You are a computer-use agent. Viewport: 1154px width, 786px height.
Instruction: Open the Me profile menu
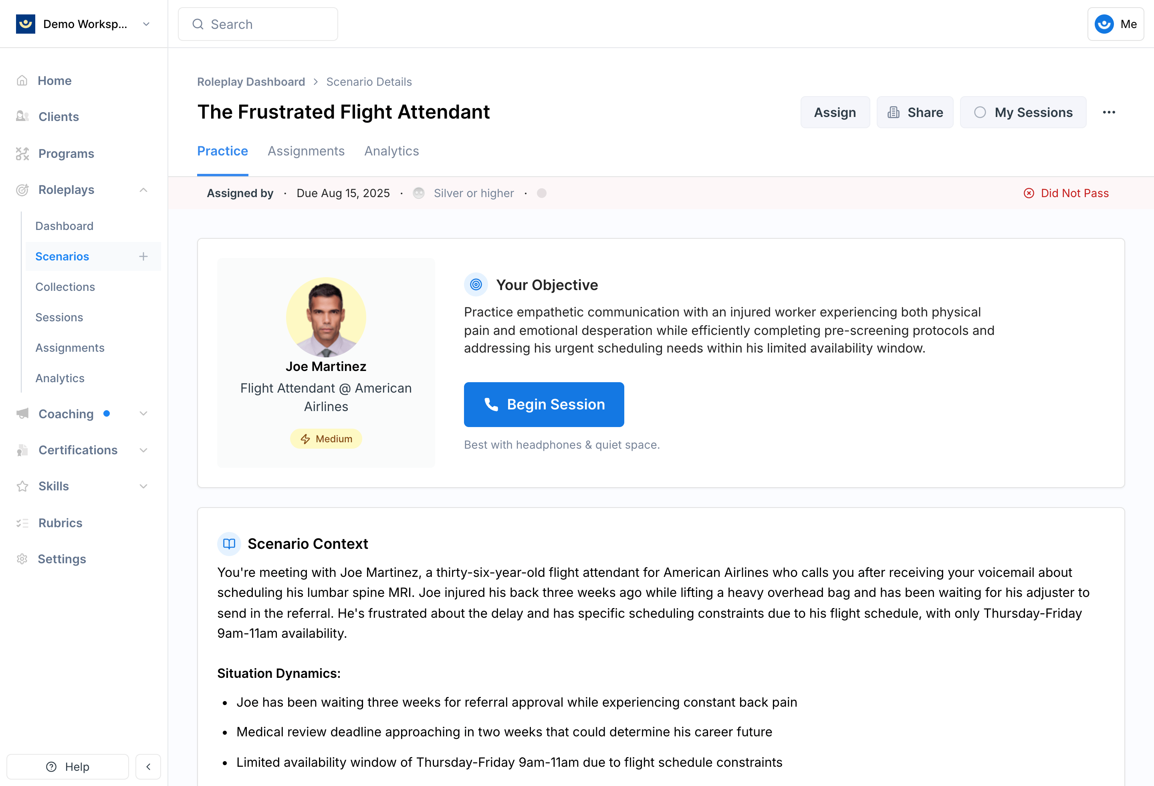click(x=1115, y=24)
